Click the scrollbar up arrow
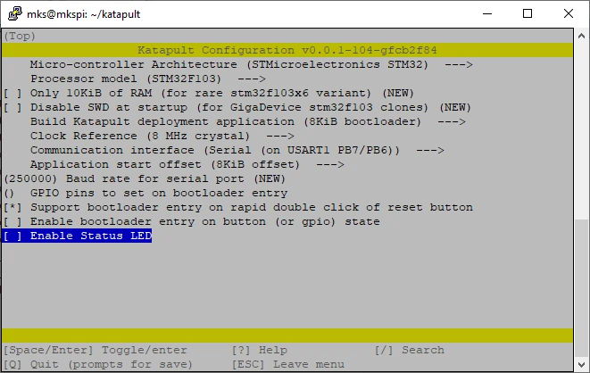This screenshot has width=590, height=373. click(x=581, y=36)
